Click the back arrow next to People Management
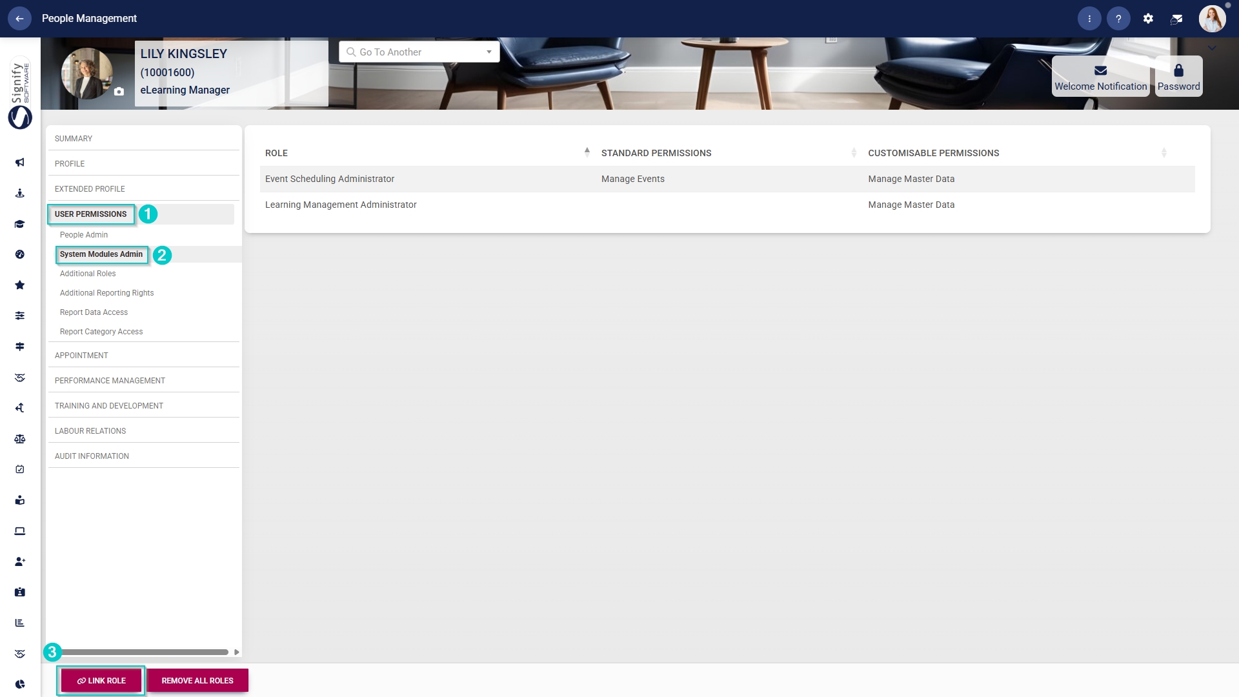This screenshot has width=1239, height=697. tap(19, 19)
